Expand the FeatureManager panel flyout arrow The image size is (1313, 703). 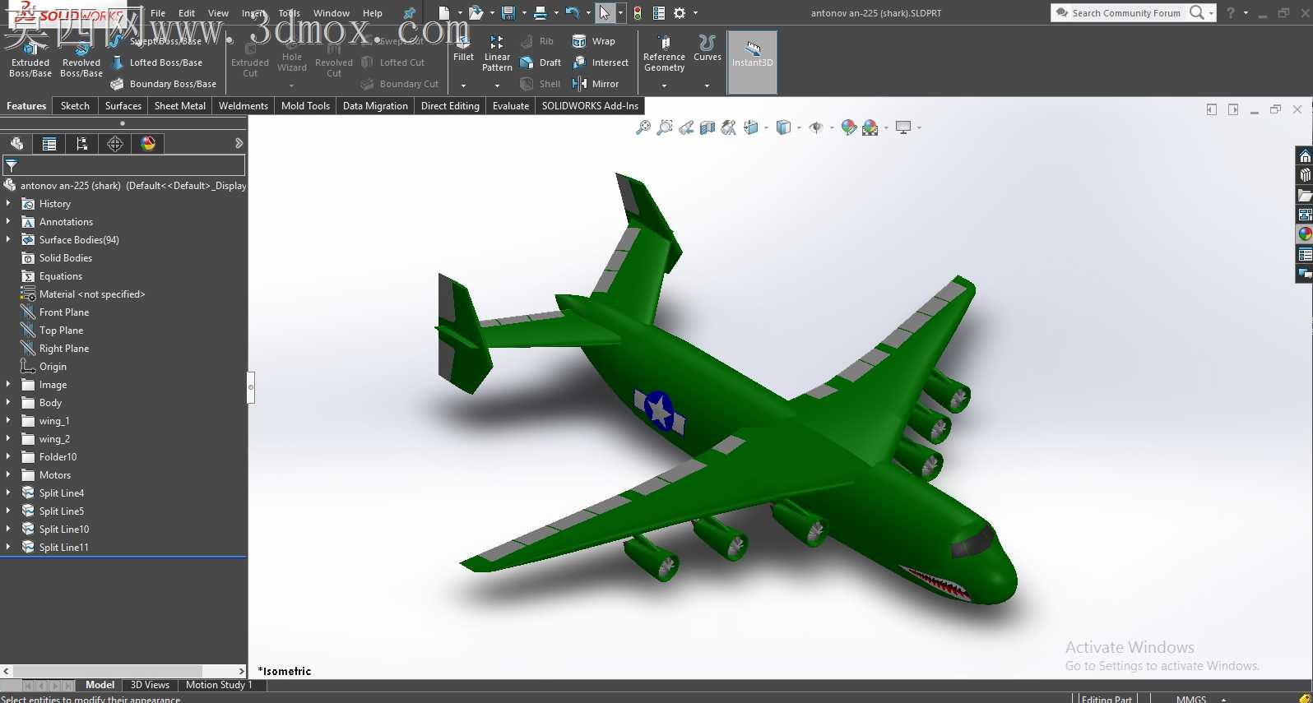pyautogui.click(x=239, y=143)
